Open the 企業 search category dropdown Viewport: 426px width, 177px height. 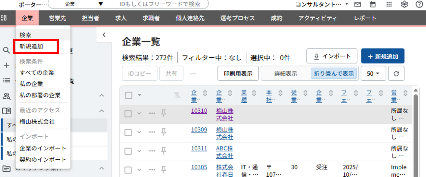click(x=80, y=4)
